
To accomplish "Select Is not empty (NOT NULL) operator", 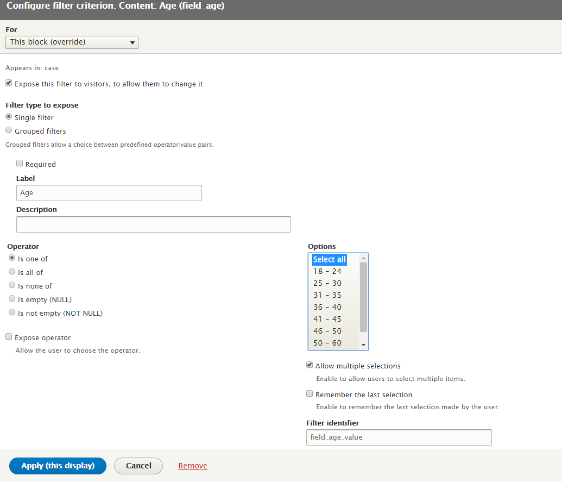I will click(x=12, y=311).
